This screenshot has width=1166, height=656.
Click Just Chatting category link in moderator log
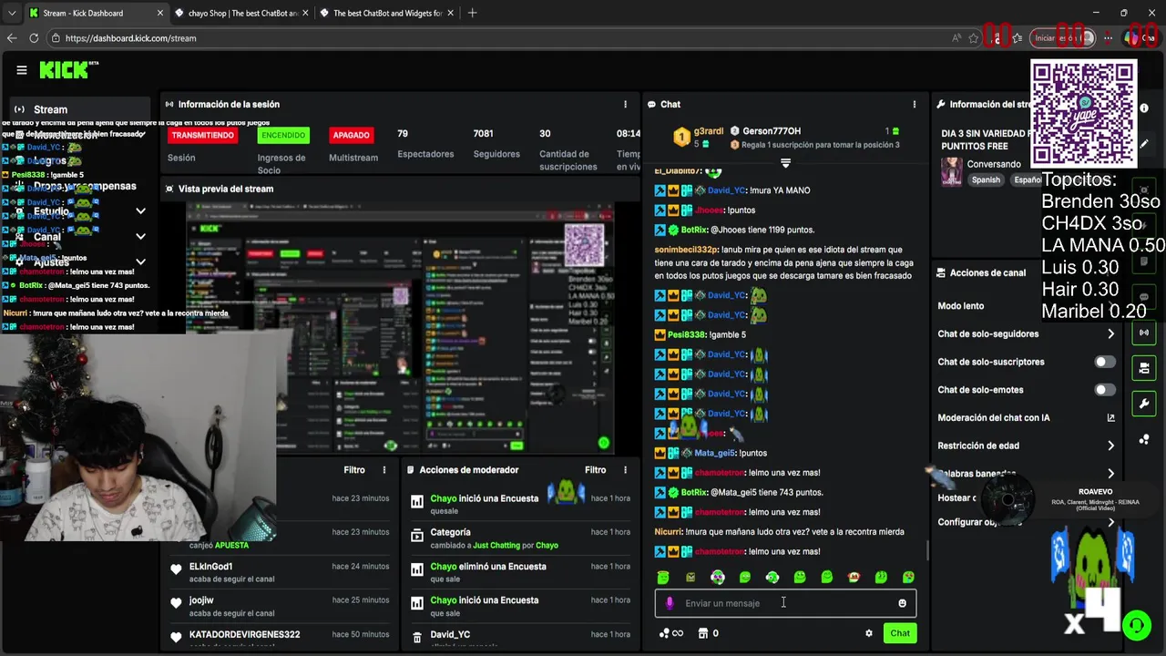coord(496,546)
